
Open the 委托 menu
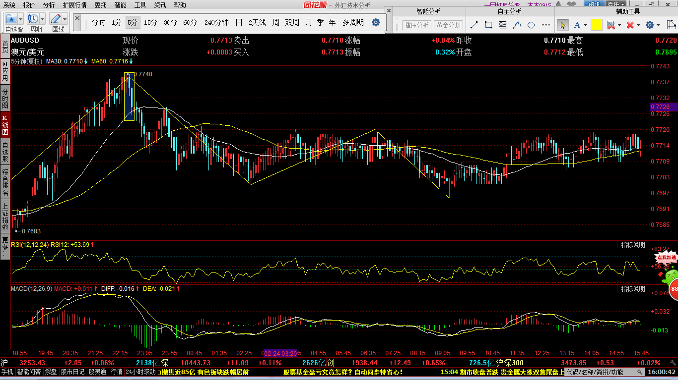tap(100, 5)
